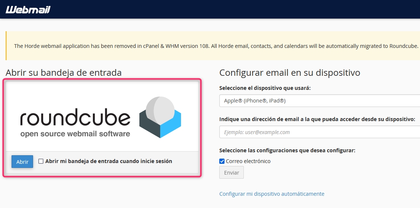Click the 'Seleccione las configuraciones' label
Viewport: 420px width, 208px height.
click(287, 150)
